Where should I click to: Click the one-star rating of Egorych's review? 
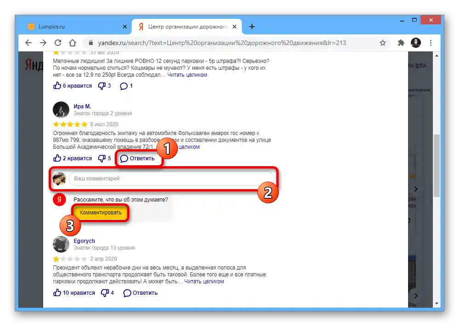pyautogui.click(x=70, y=259)
